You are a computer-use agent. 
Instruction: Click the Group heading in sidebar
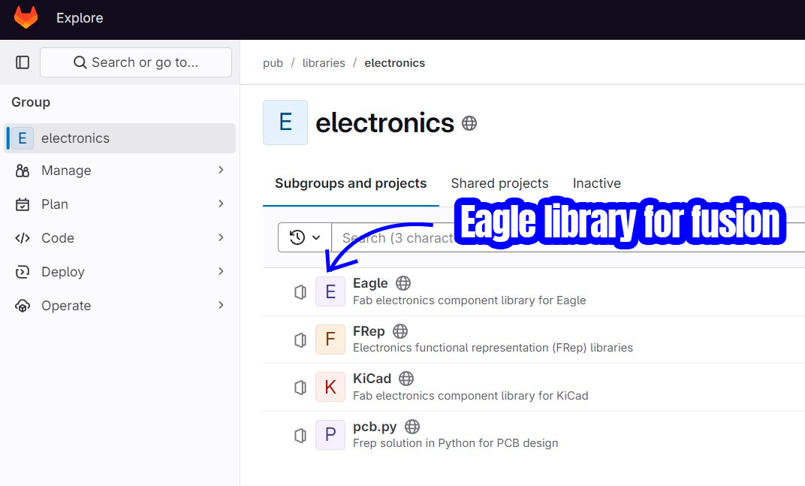point(31,102)
